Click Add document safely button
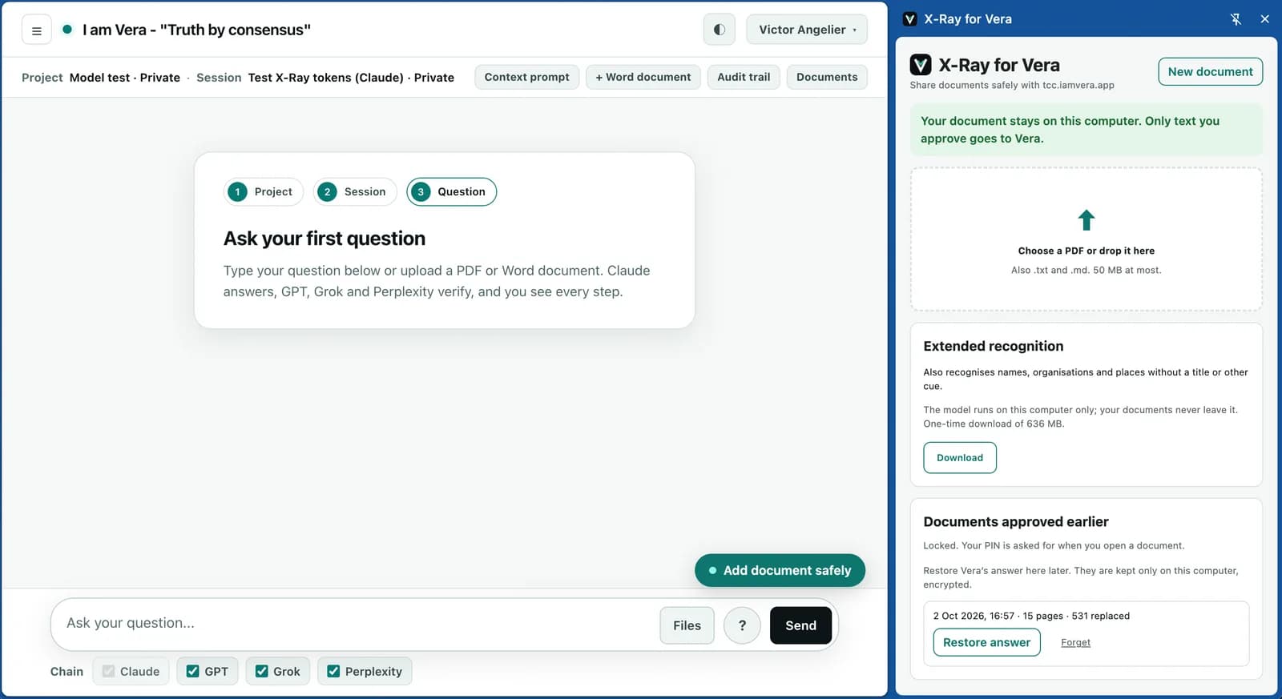The height and width of the screenshot is (699, 1282). coord(780,570)
